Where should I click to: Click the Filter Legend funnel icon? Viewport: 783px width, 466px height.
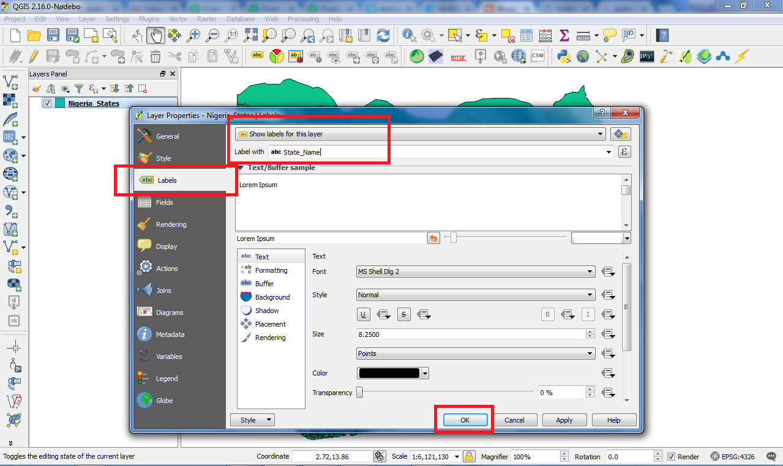[79, 89]
